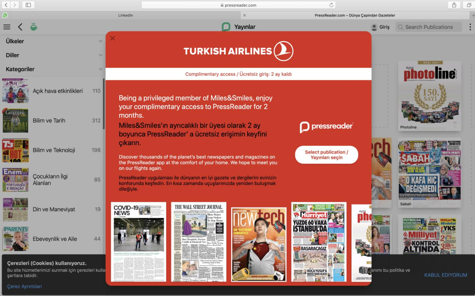Click the Safari share icon
Viewport: 475px width, 296px height.
click(x=454, y=5)
